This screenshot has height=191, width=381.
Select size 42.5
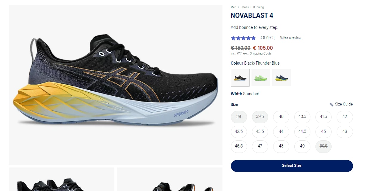tap(239, 132)
